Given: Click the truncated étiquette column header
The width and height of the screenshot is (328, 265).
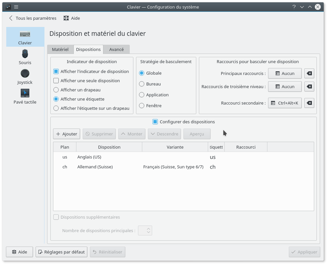Looking at the screenshot, I should (x=216, y=147).
